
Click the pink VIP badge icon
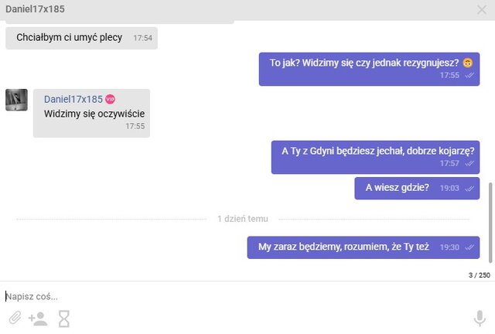tap(111, 99)
